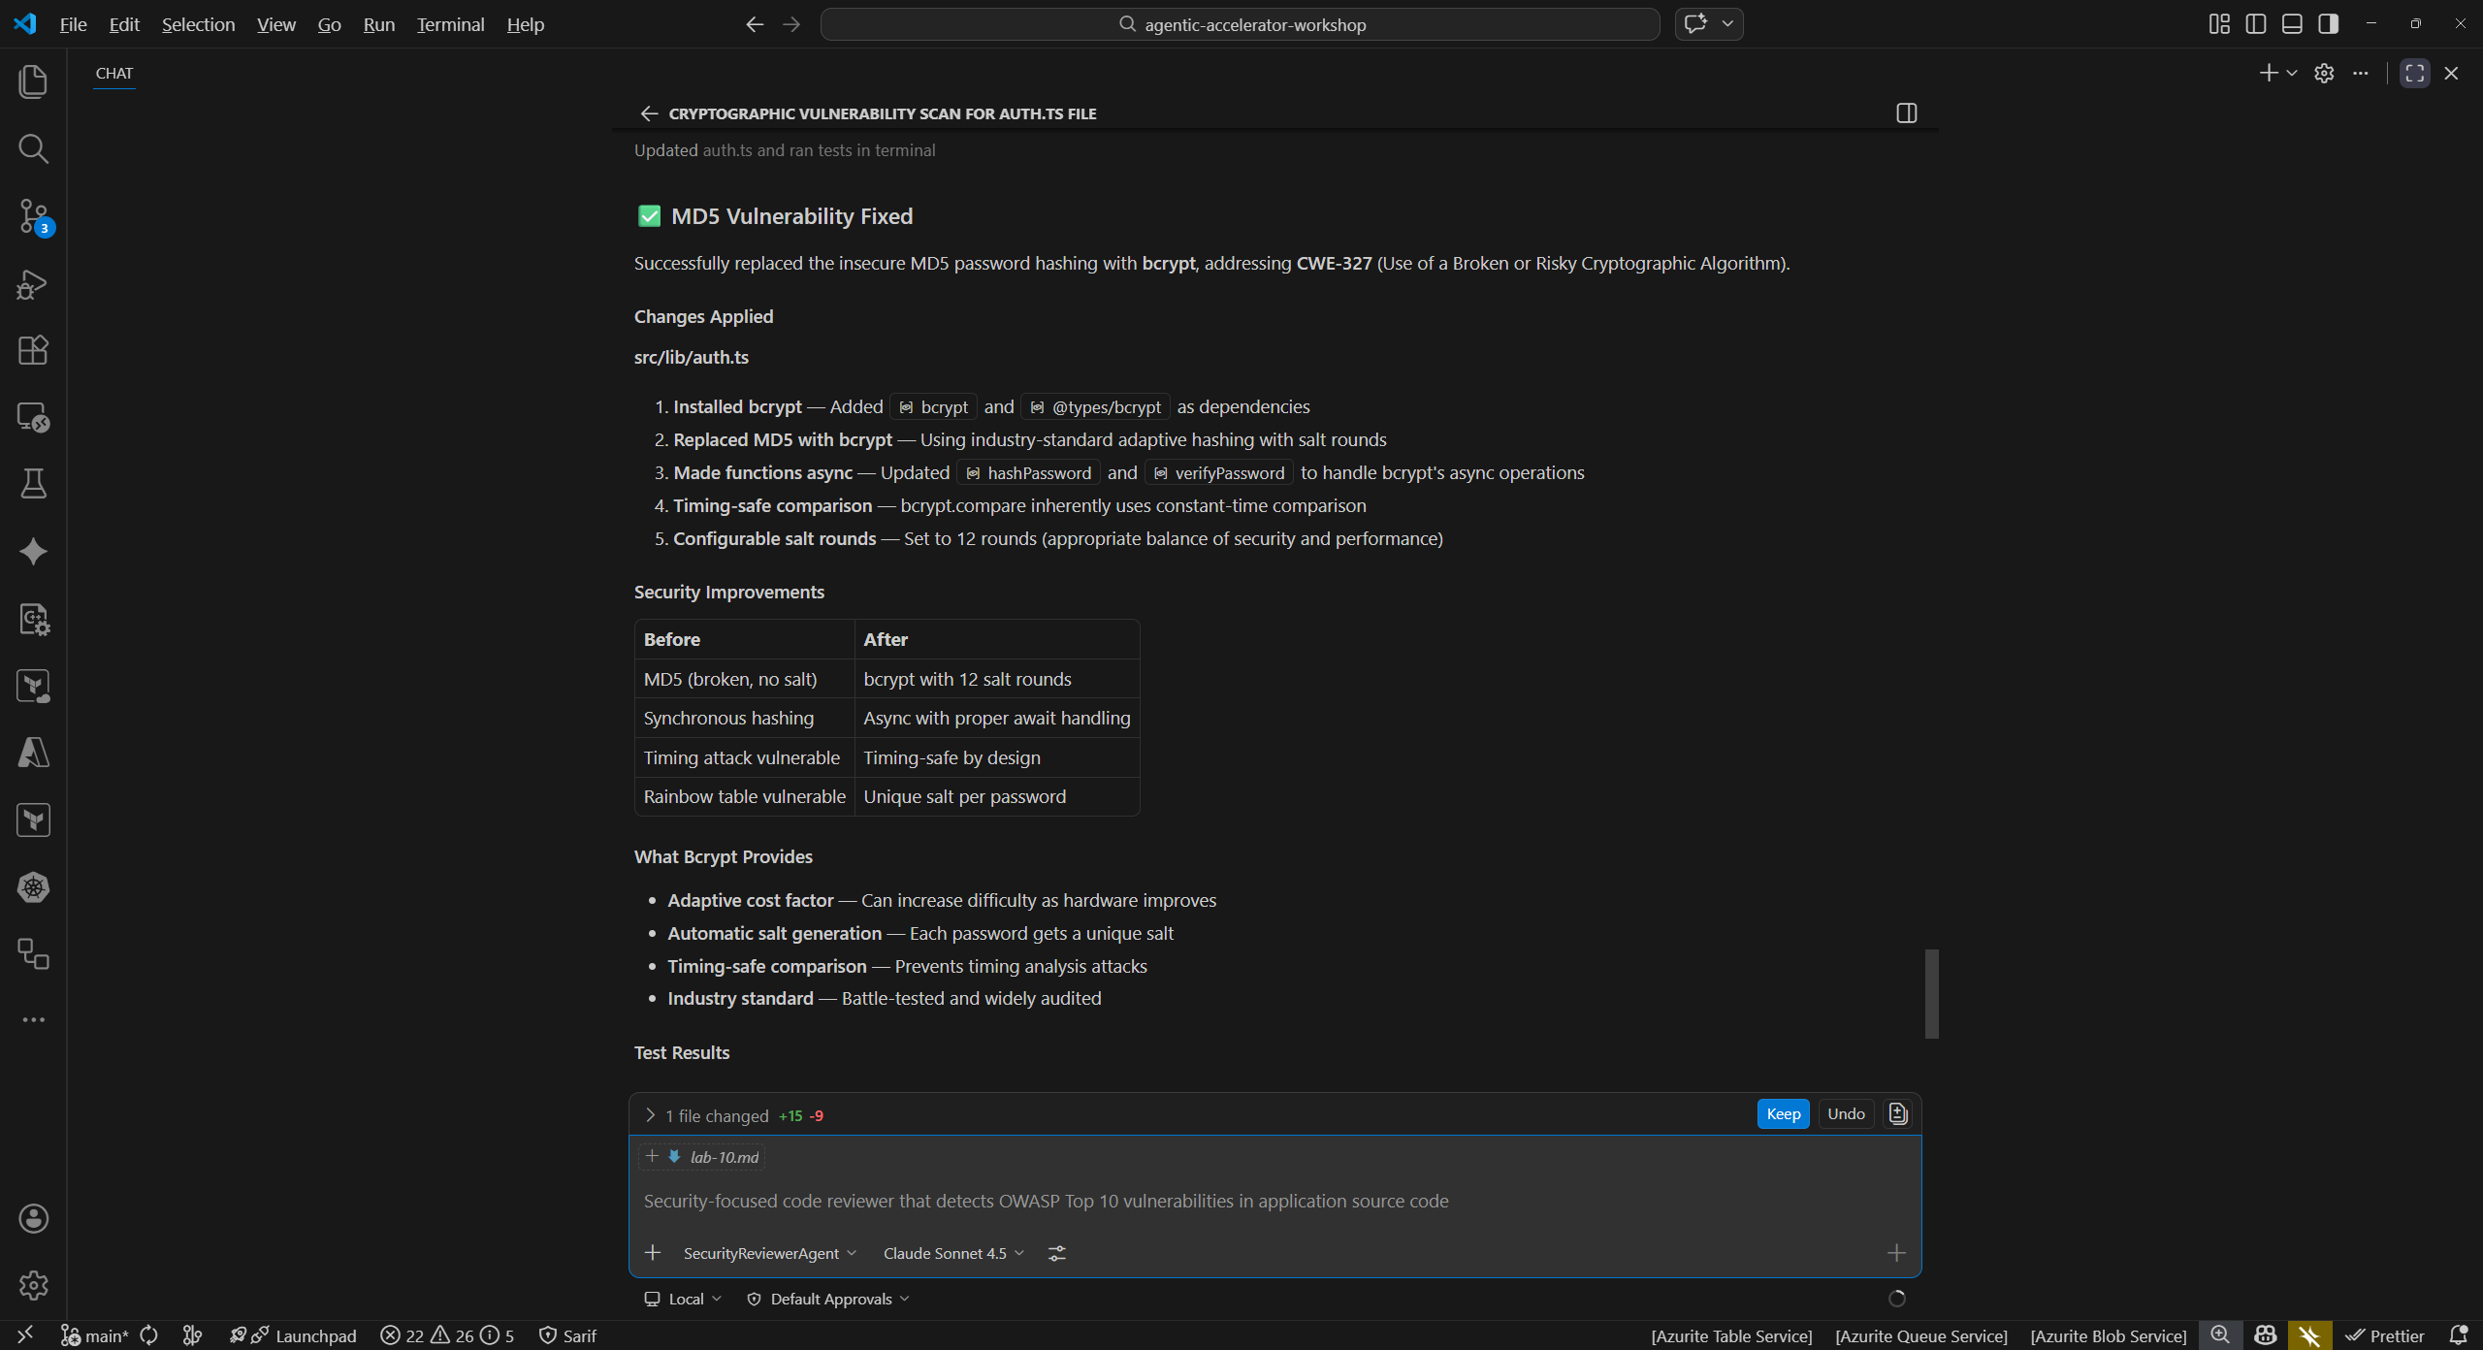Select the Testing beaker icon in sidebar
Viewport: 2483px width, 1350px height.
(34, 484)
